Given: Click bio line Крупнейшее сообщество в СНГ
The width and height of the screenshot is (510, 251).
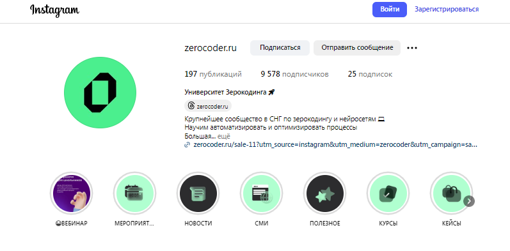Looking at the screenshot, I should (x=285, y=119).
